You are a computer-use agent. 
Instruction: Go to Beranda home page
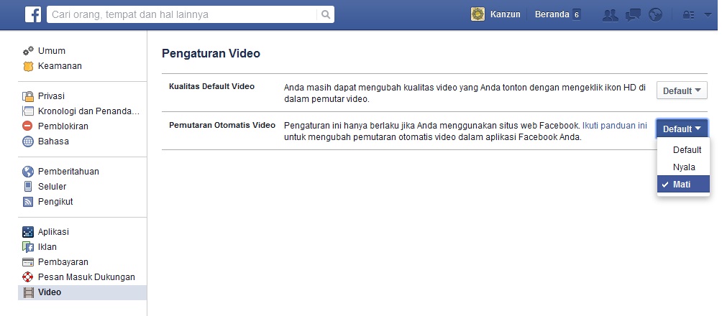(x=552, y=14)
